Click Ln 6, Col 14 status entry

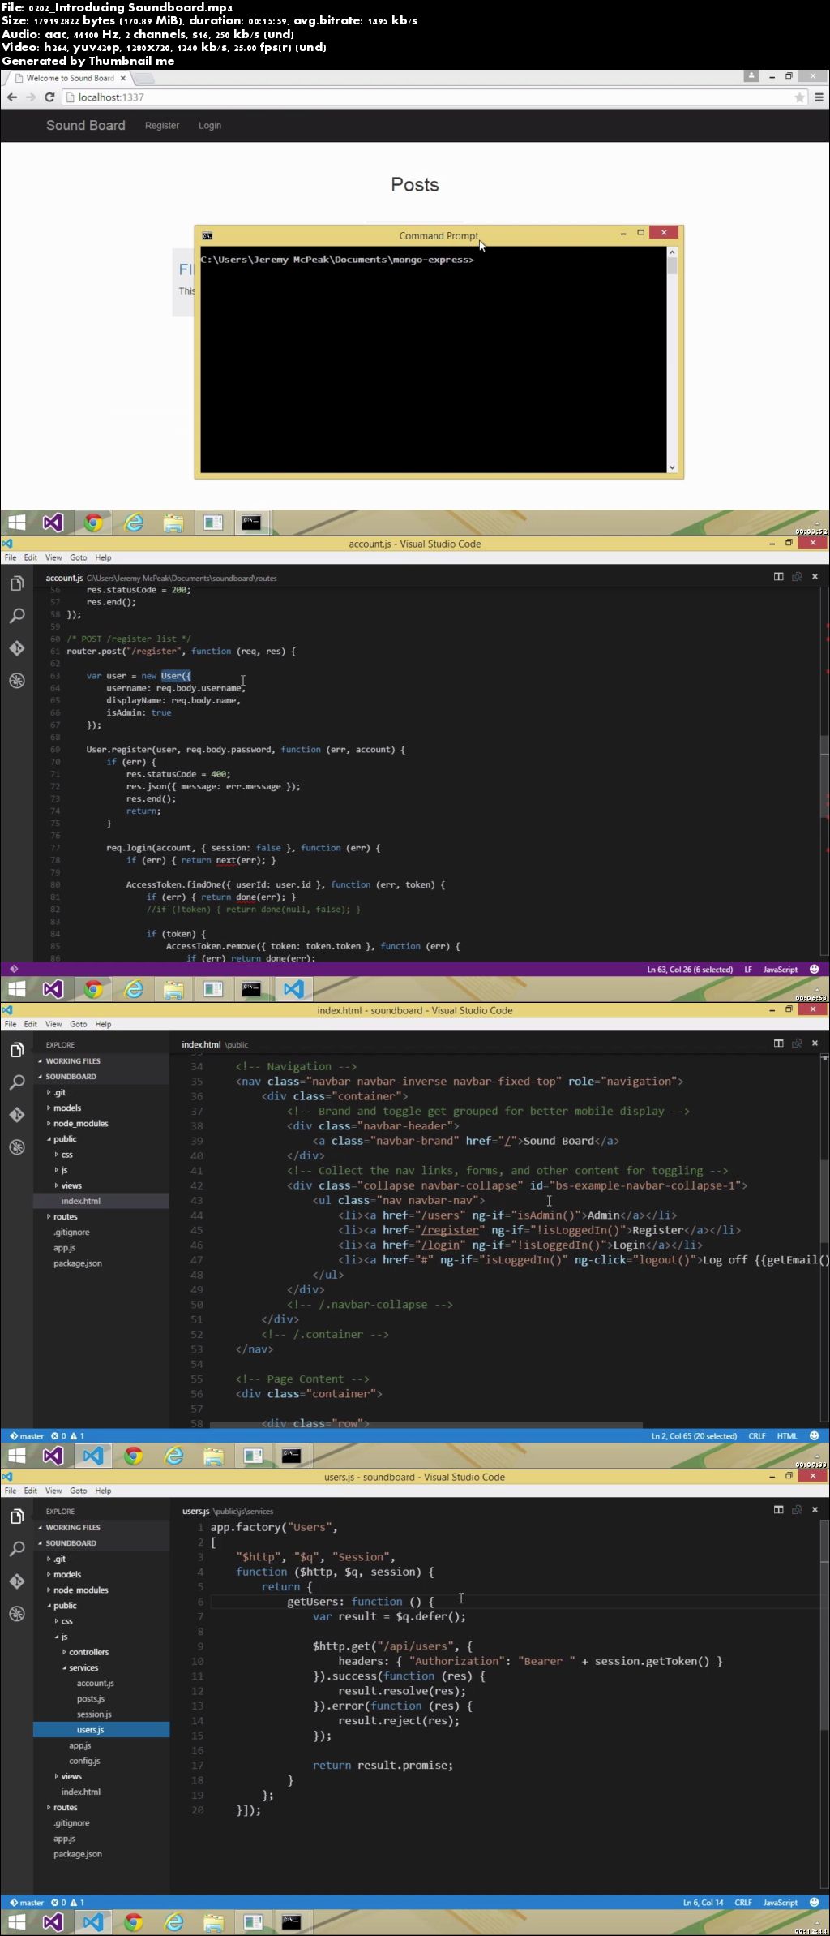[703, 1903]
